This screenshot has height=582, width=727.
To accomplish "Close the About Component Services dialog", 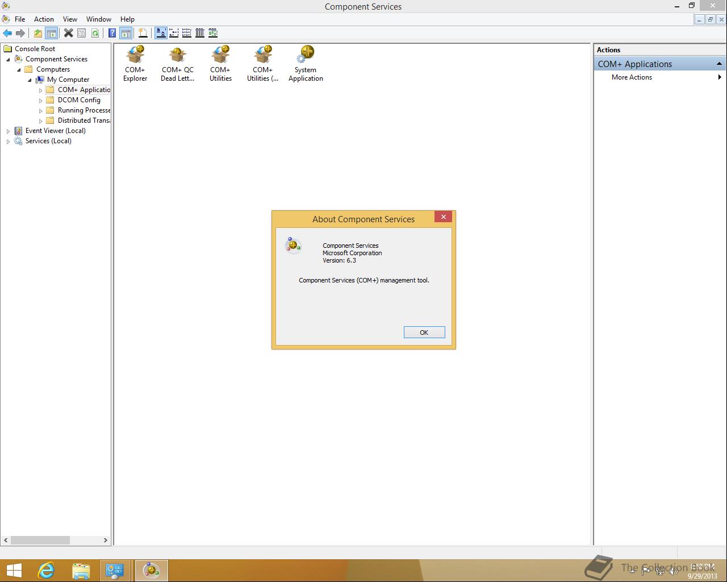I will coord(444,217).
